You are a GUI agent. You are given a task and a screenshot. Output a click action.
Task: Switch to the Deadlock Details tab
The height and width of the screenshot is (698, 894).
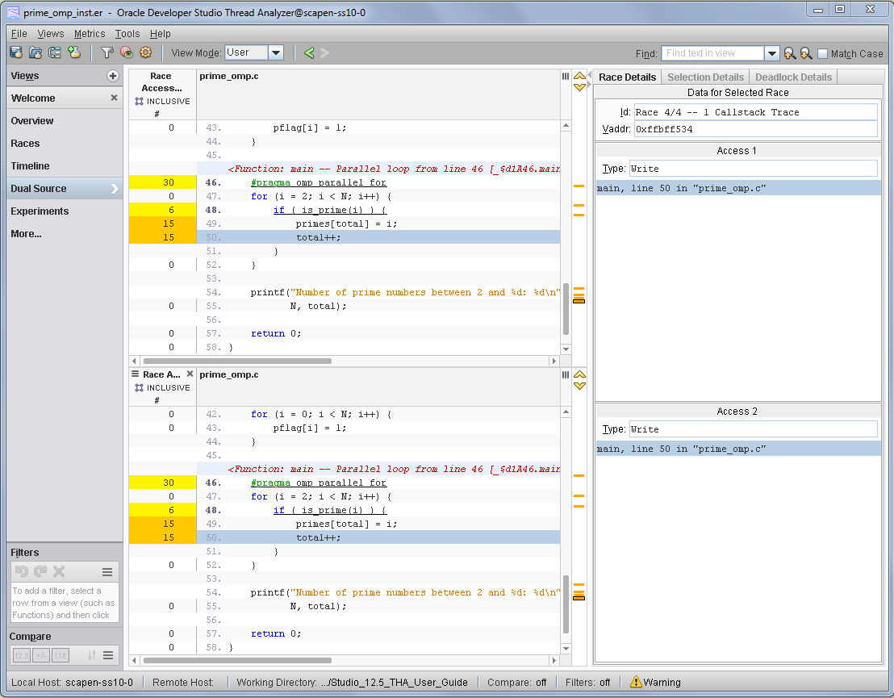click(x=792, y=77)
